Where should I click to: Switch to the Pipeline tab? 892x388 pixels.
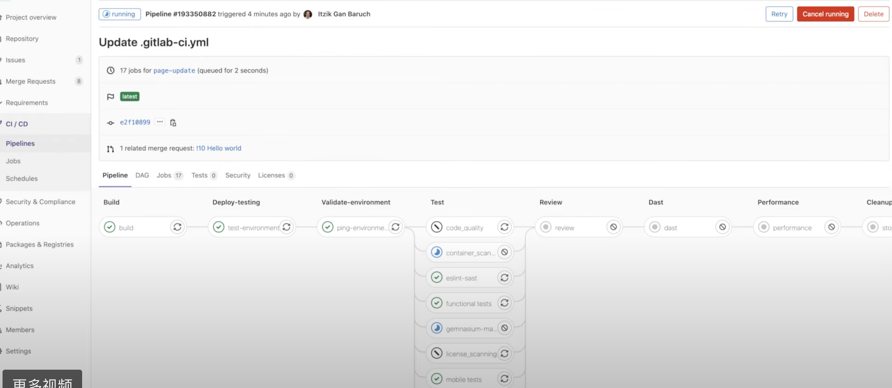point(115,175)
